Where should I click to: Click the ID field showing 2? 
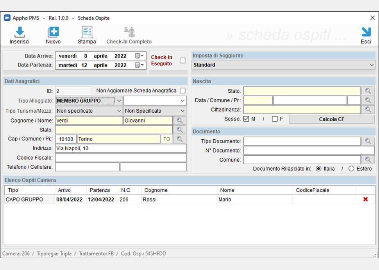point(73,91)
